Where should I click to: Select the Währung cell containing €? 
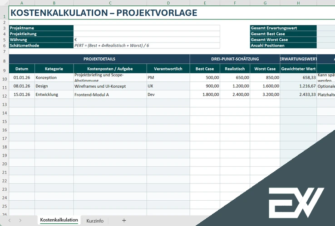(x=146, y=40)
